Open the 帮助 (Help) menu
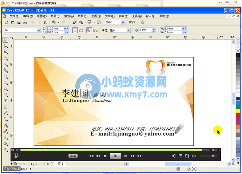The image size is (242, 174). [x=164, y=16]
